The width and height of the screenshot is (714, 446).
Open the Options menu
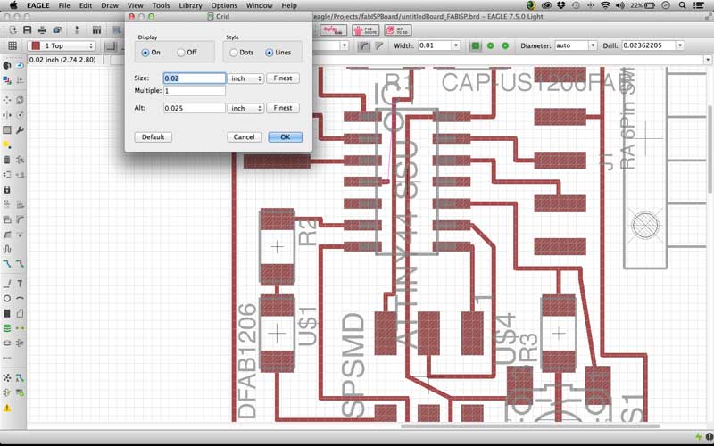coord(224,5)
